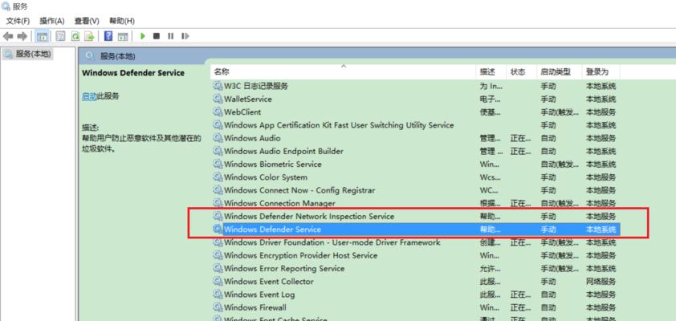This screenshot has height=321, width=676.
Task: Select the WalletService row
Action: [415, 99]
